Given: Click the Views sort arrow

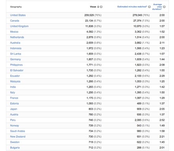Looking at the screenshot, I should pyautogui.click(x=98, y=7).
